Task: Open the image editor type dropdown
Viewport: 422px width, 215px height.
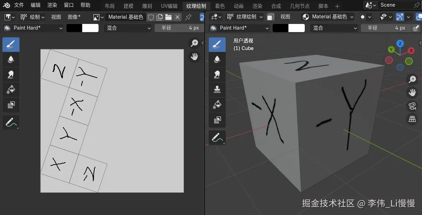Action: pos(10,17)
